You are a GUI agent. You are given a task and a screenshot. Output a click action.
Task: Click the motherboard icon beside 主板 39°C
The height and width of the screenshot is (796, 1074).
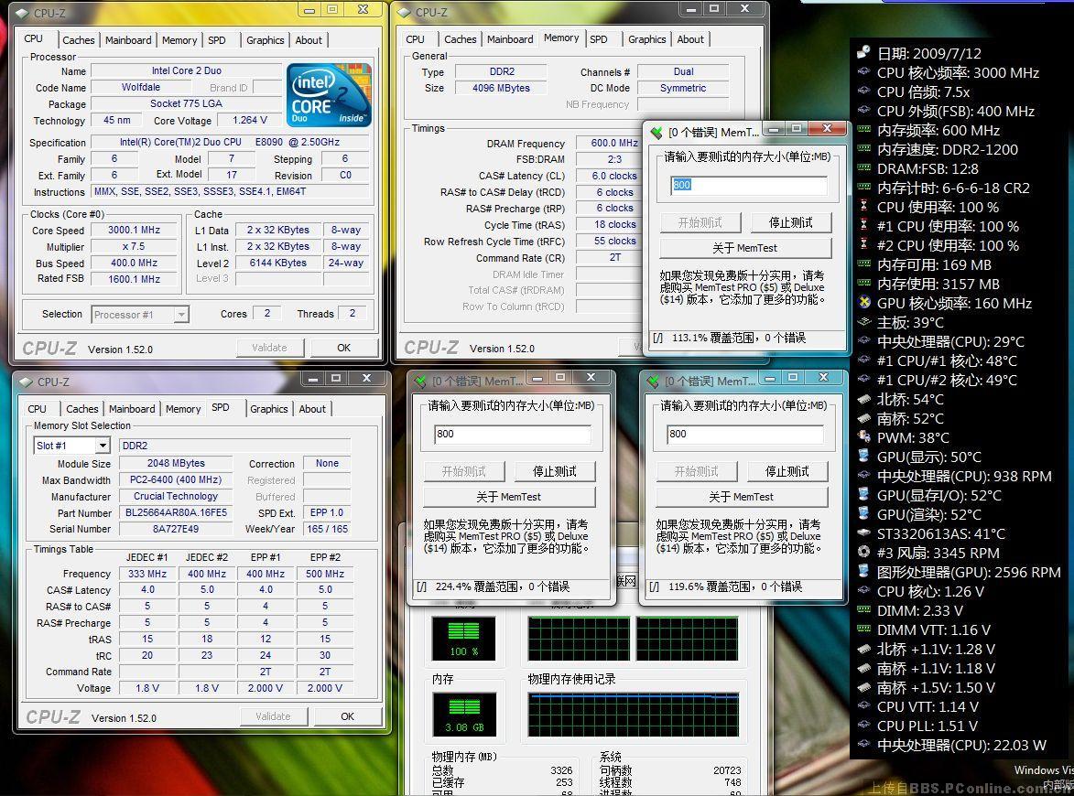[863, 322]
